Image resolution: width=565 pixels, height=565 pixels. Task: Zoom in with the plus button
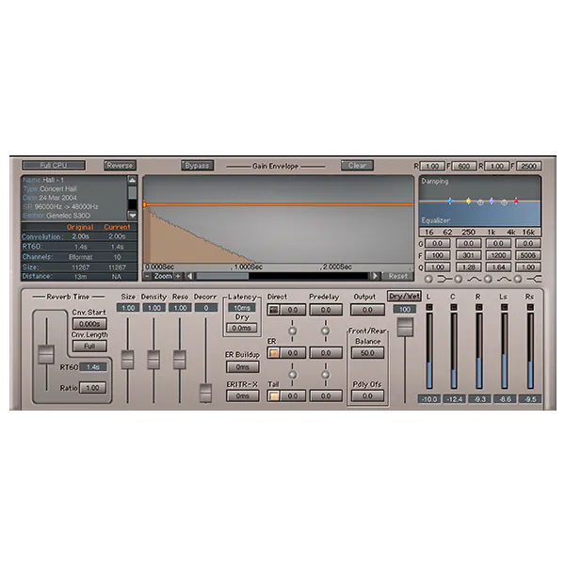tap(178, 276)
